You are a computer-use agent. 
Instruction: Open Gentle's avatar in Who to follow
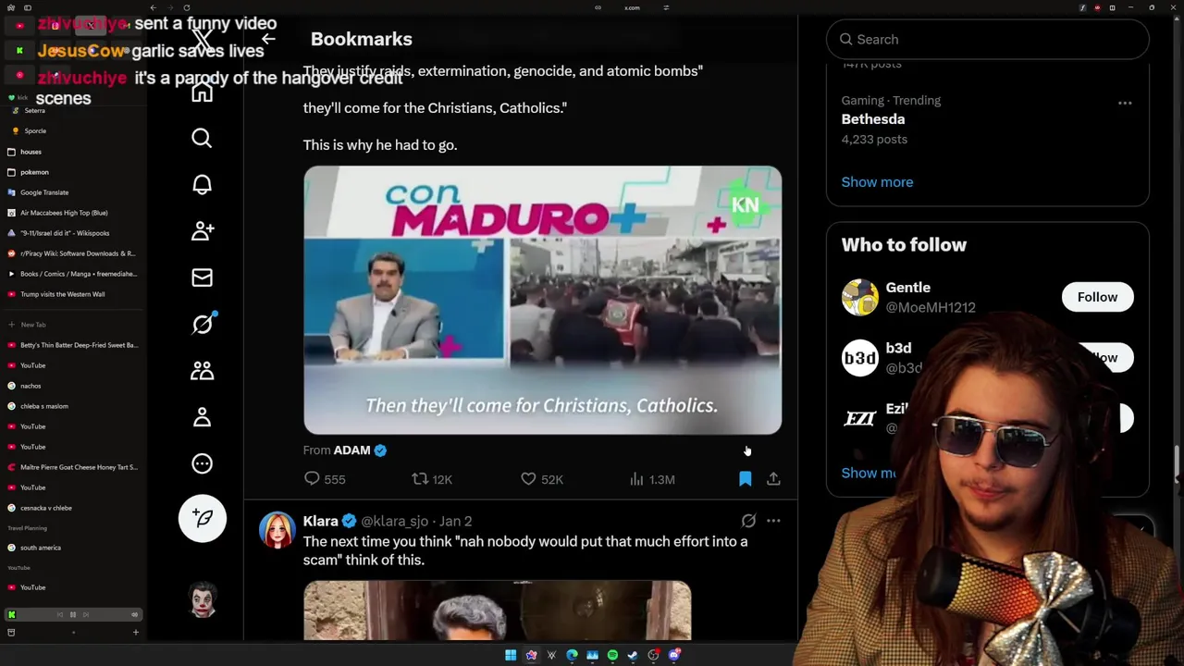[x=859, y=297]
